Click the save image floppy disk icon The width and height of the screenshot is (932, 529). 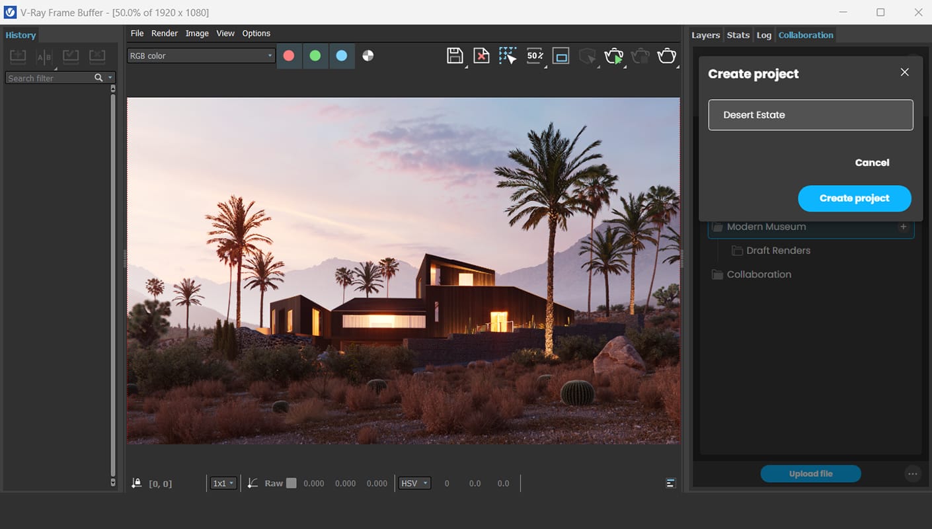[455, 56]
